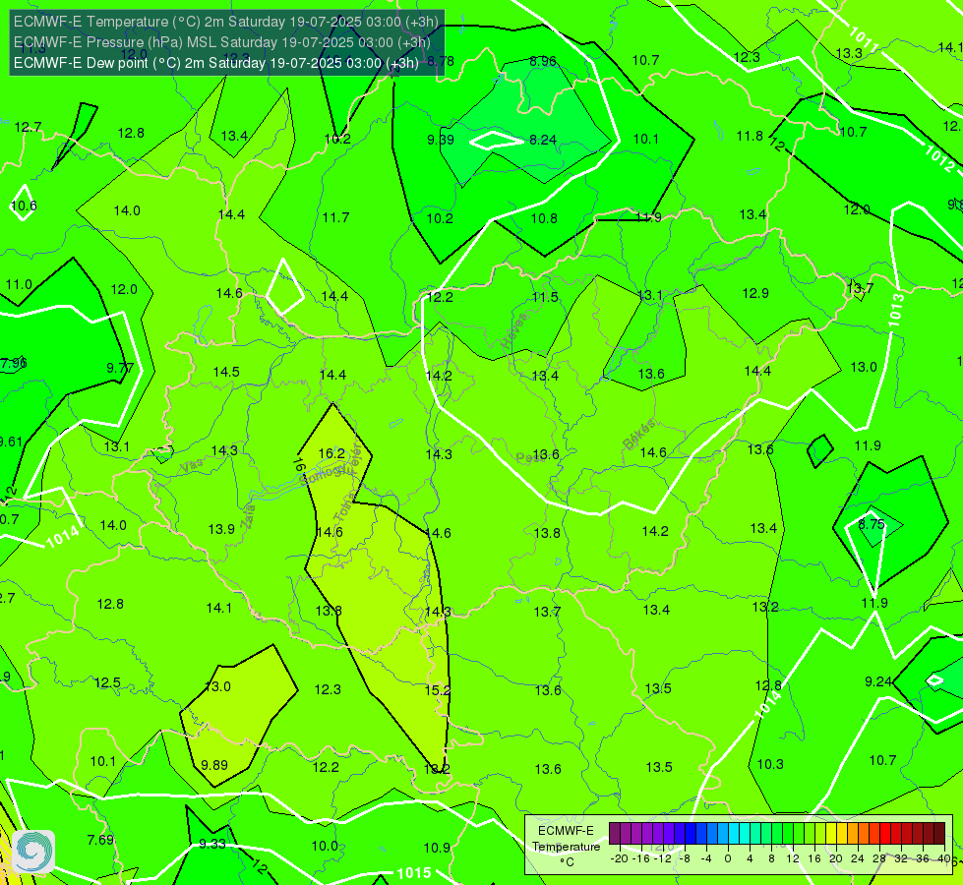The image size is (963, 885).
Task: Pick the darkest maroon legend swatch at 40
Action: tap(939, 834)
